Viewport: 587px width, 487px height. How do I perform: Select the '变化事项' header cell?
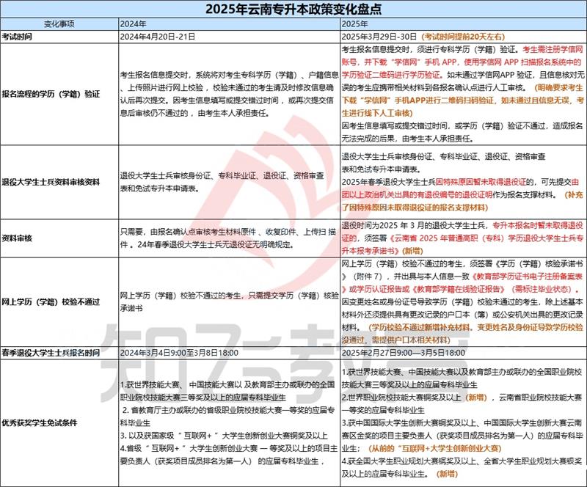tap(59, 24)
